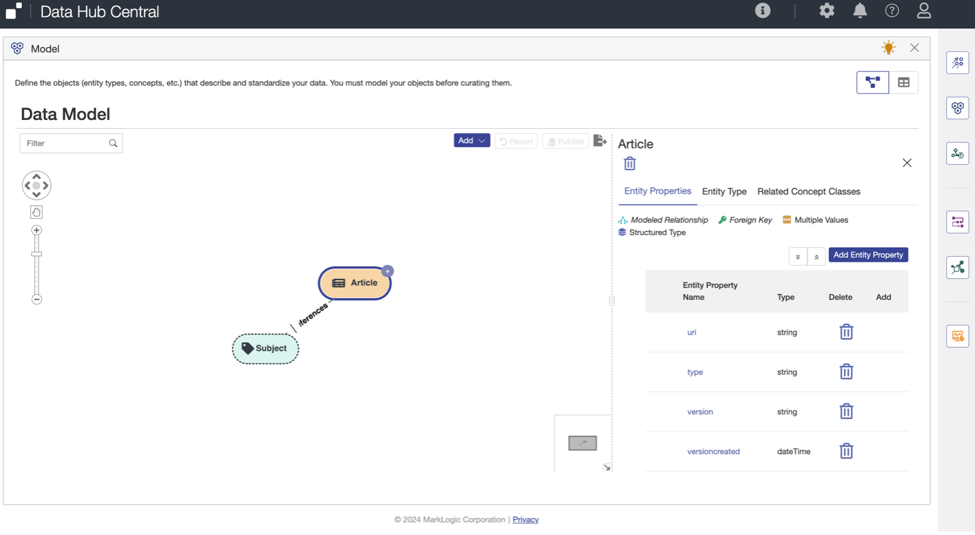The height and width of the screenshot is (535, 975).
Task: Switch to table view
Action: 903,82
